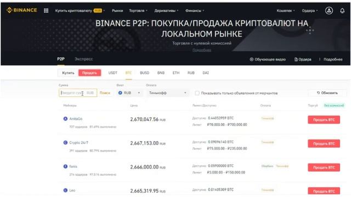Select the DAI coin tab
This screenshot has height=197, width=351.
click(x=206, y=73)
